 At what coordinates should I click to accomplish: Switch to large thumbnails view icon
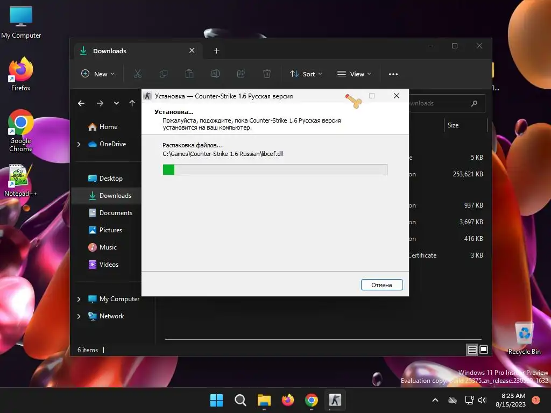tap(484, 350)
